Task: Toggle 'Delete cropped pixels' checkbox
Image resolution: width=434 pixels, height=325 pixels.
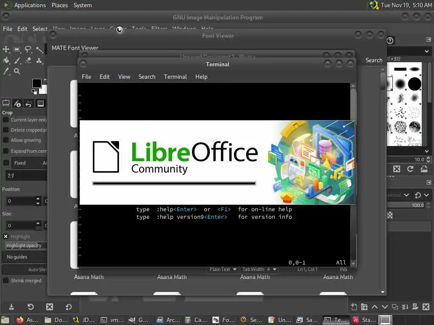Action: [6, 130]
